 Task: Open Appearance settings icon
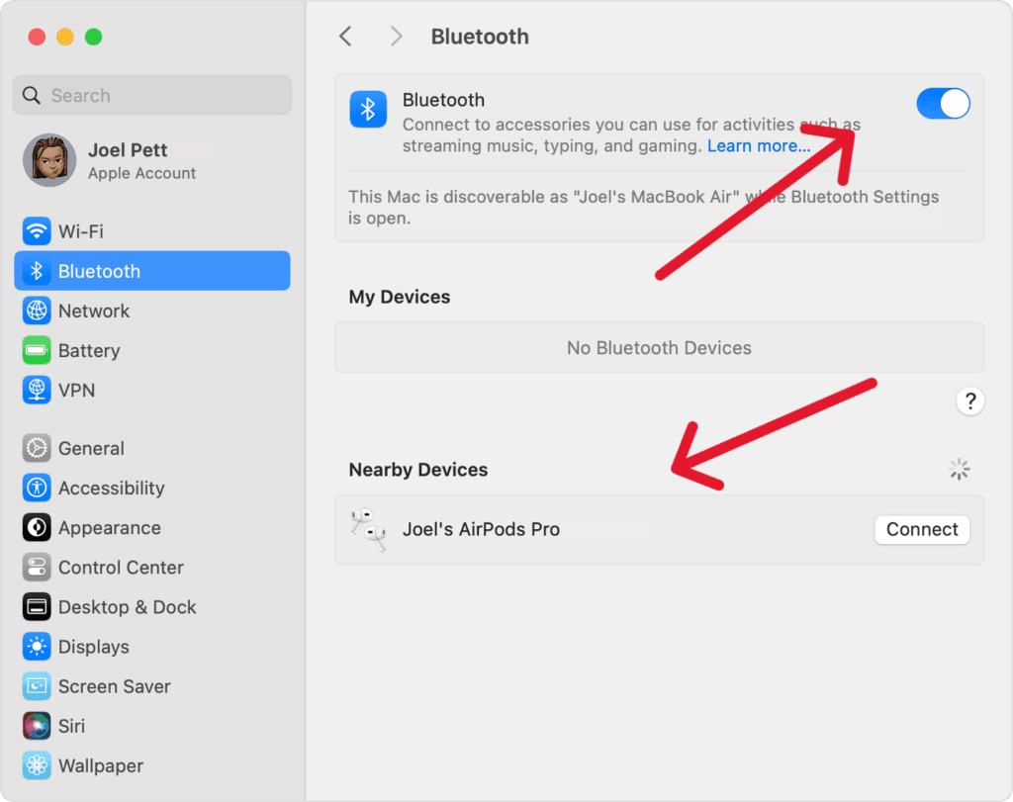pos(37,527)
